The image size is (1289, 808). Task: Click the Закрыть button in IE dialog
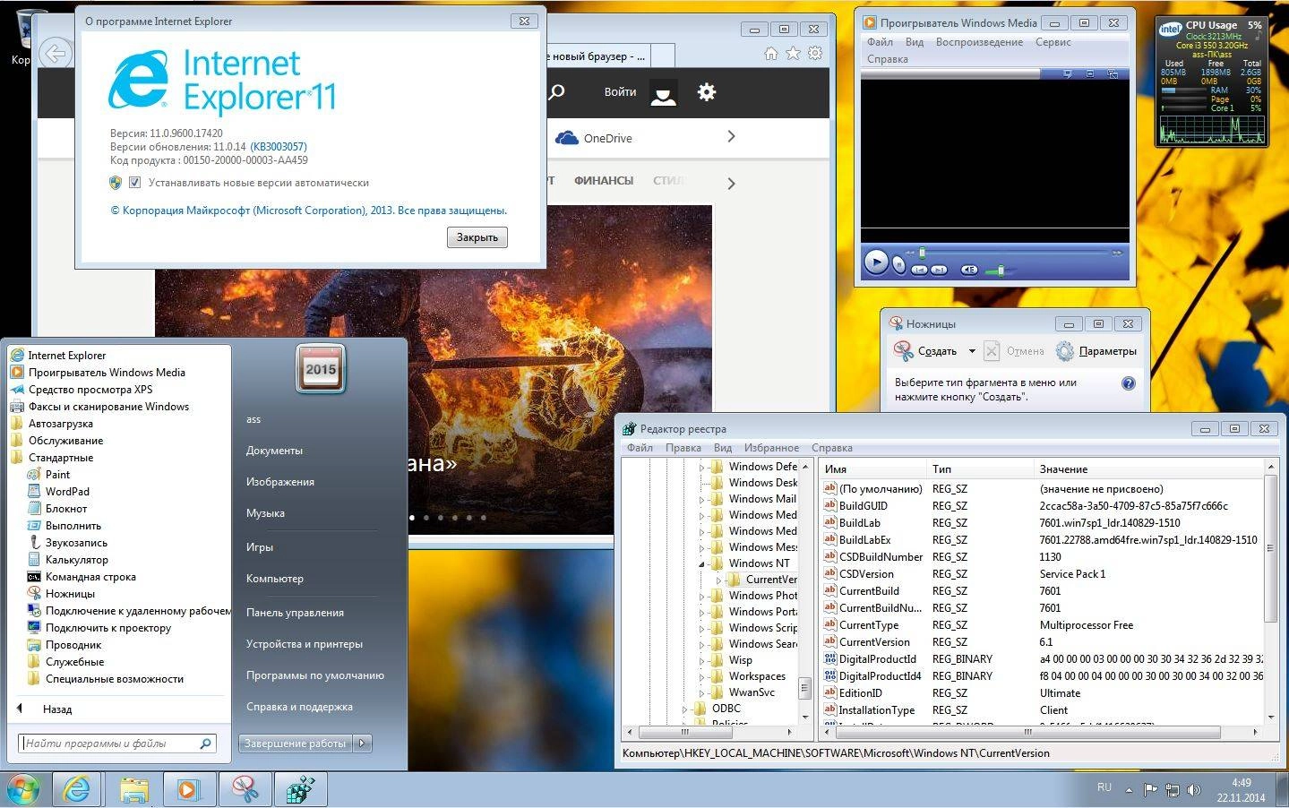coord(477,237)
